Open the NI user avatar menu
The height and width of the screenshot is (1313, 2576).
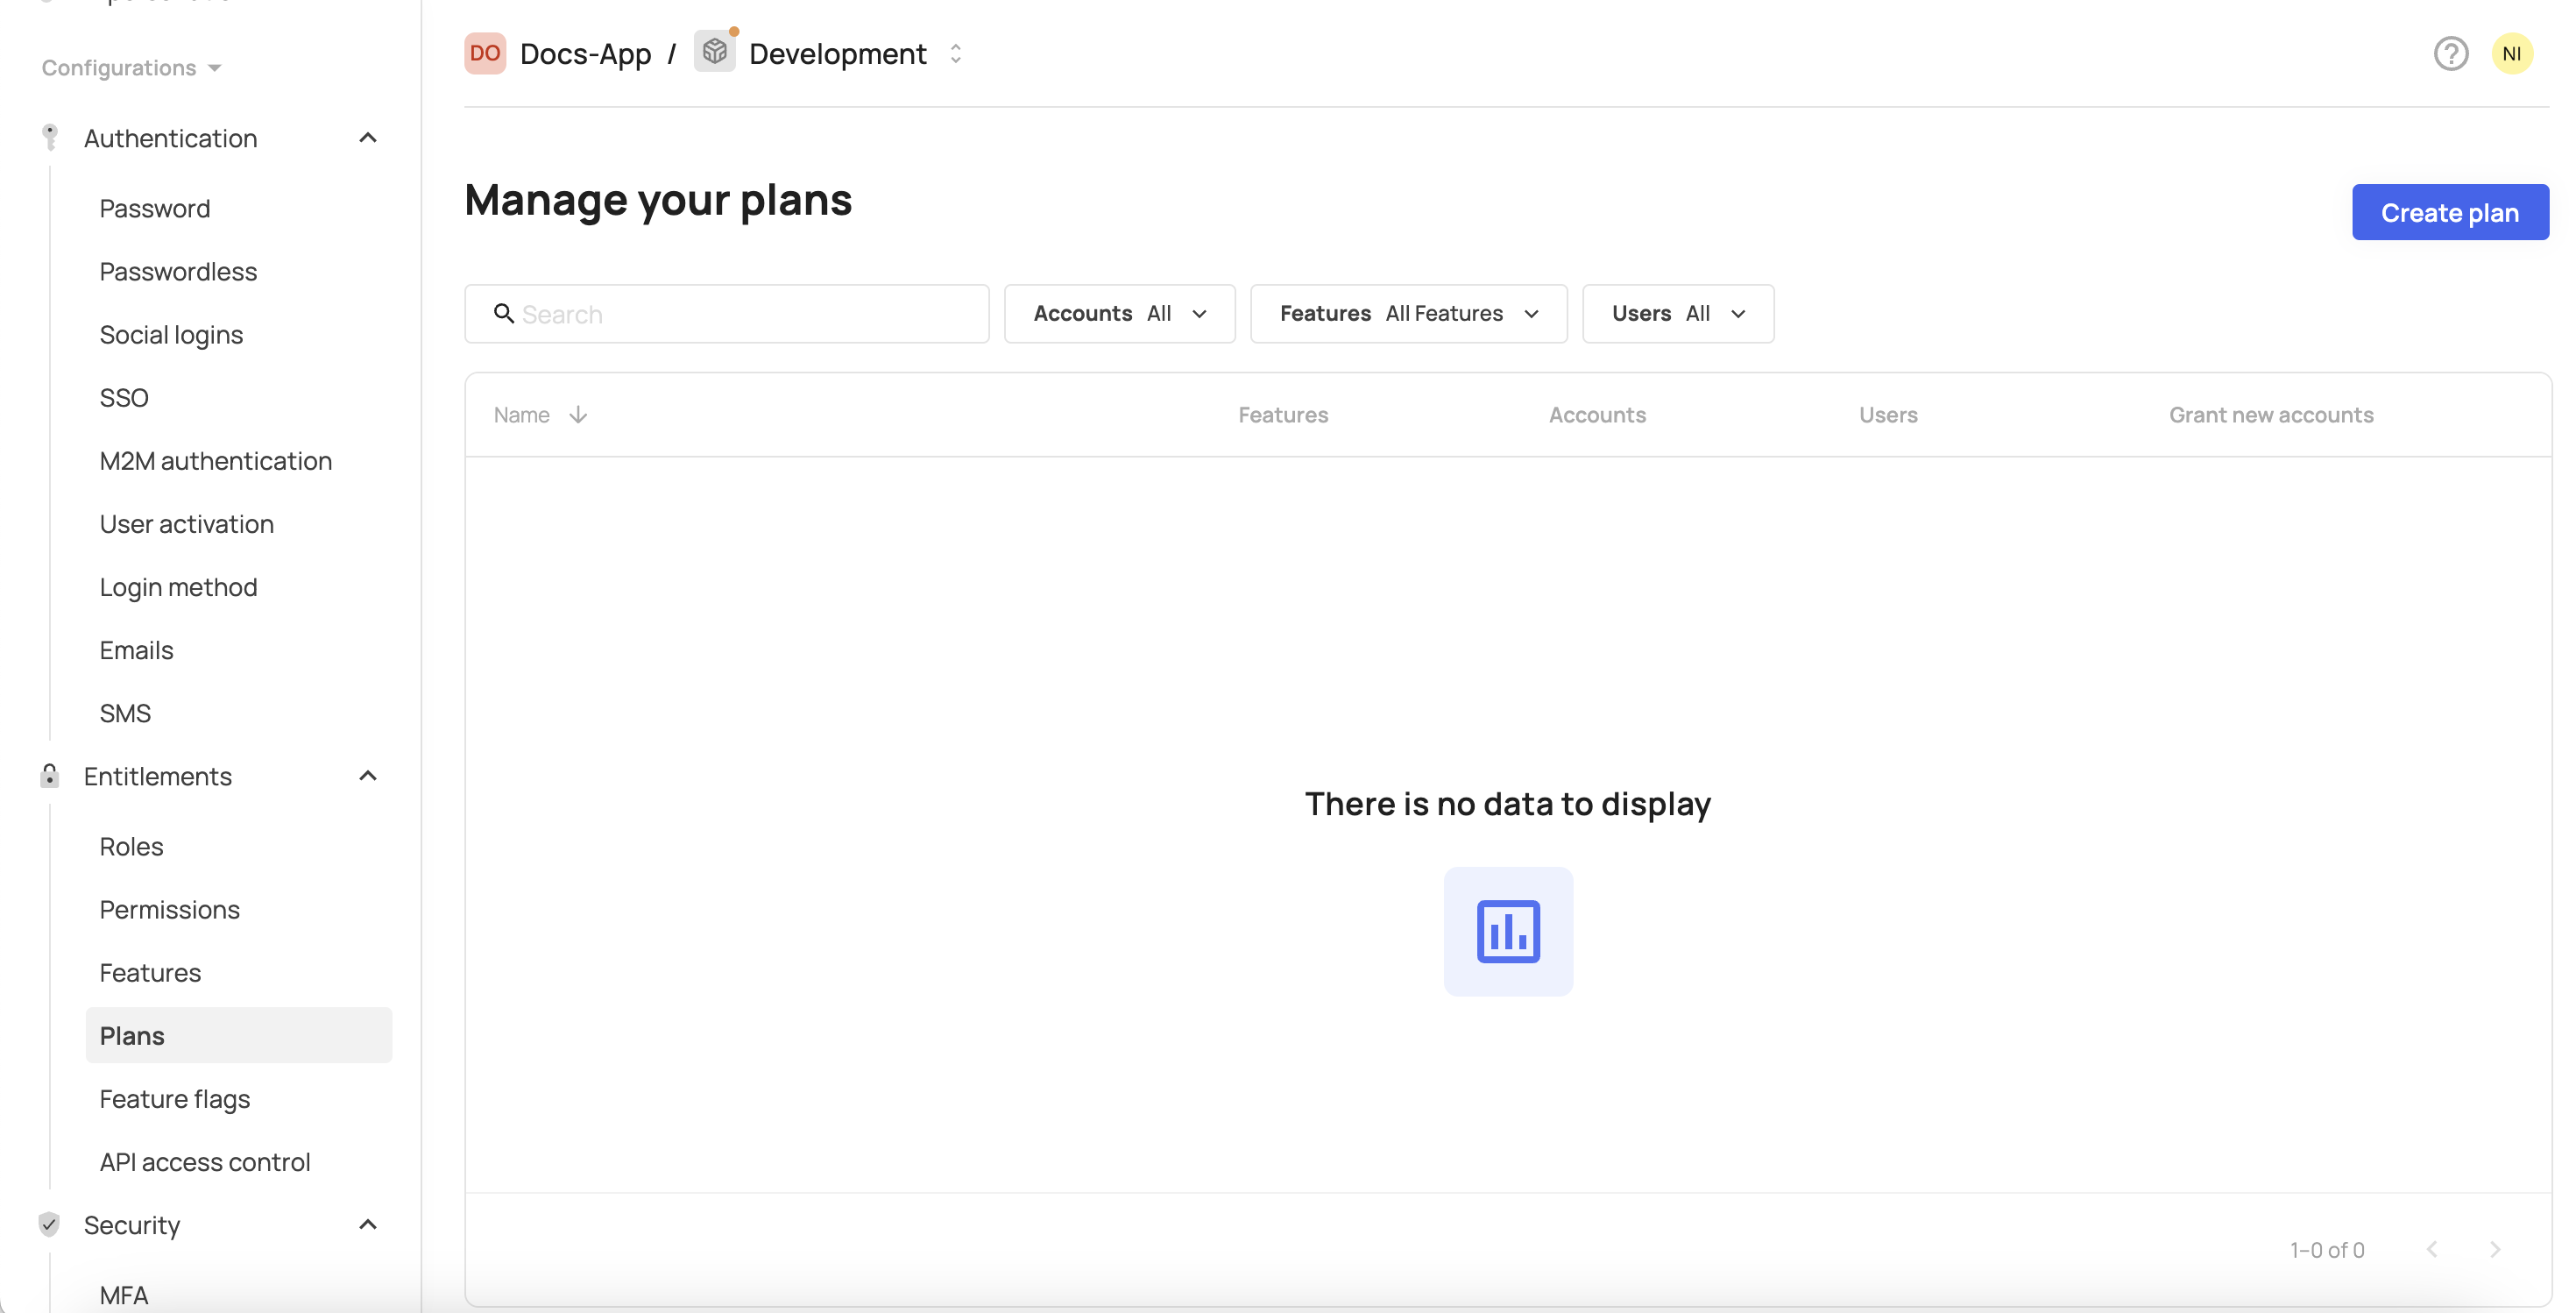click(x=2511, y=53)
